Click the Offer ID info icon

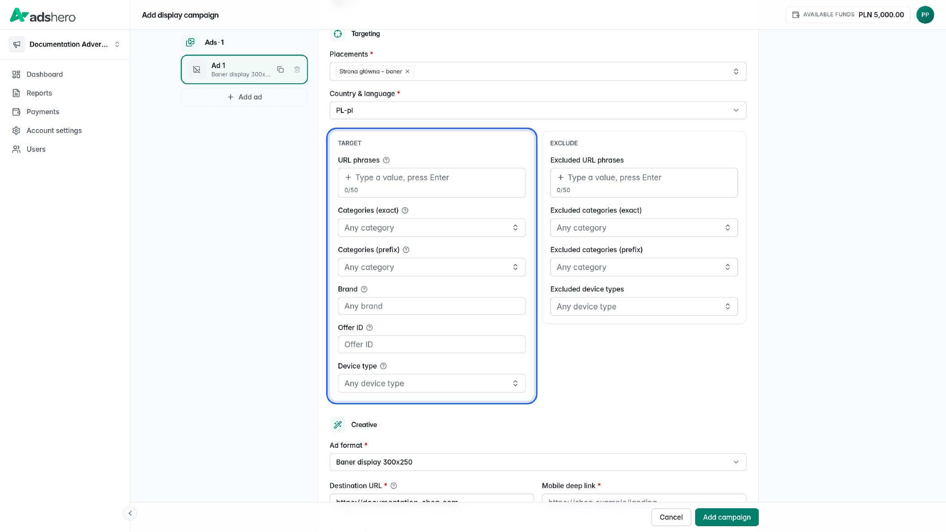370,328
